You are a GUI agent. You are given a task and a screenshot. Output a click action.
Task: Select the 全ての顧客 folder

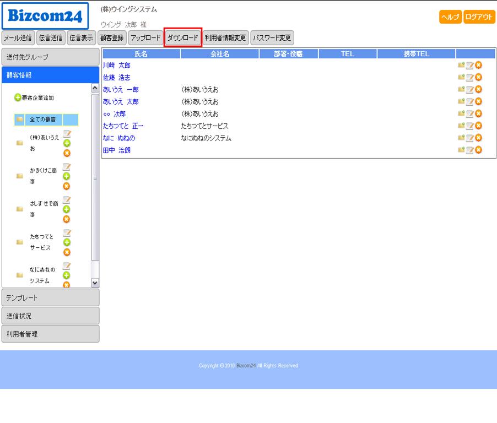pyautogui.click(x=42, y=120)
